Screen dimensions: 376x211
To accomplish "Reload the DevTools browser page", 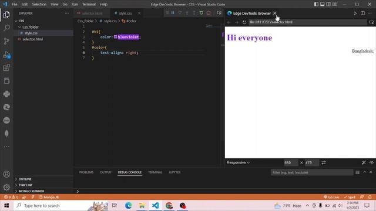I will pyautogui.click(x=244, y=22).
